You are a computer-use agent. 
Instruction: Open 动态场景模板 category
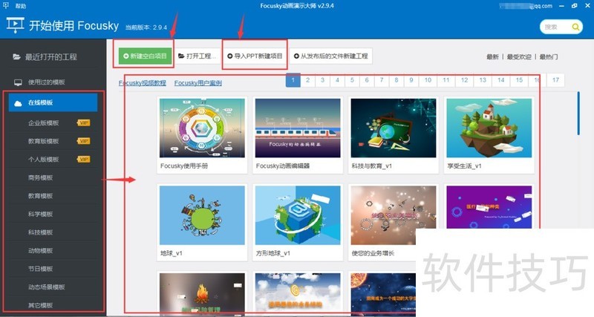(47, 287)
